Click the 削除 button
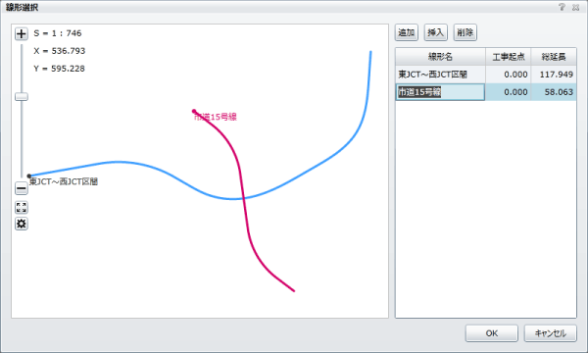 point(465,32)
